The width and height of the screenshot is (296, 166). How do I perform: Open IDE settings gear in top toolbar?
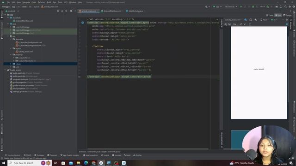(x=290, y=6)
